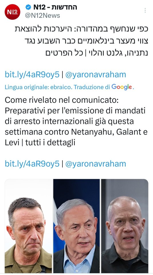
Task: Open the red N12 profile avatar
Action: pos(12,12)
